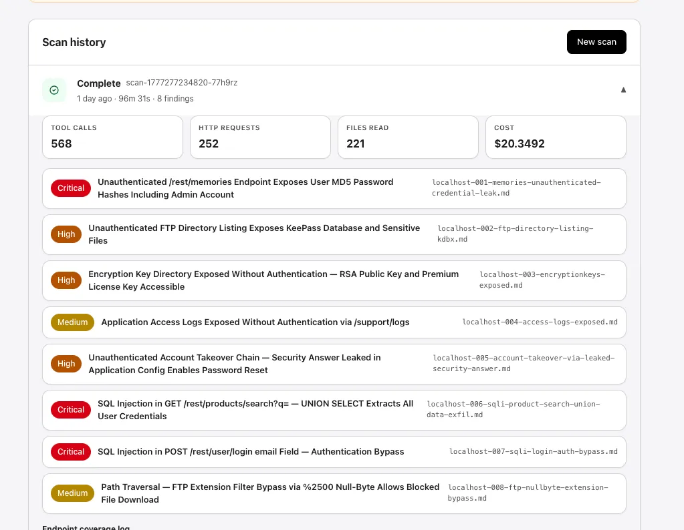Open localhost-001-memories-unauthenticated-credential-leak.md

pyautogui.click(x=516, y=188)
